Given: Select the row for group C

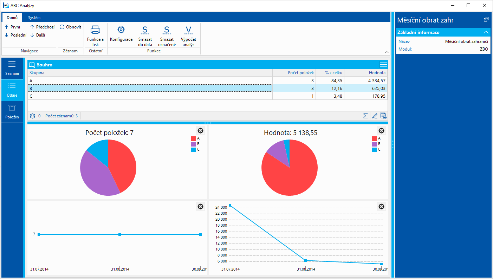Looking at the screenshot, I should 150,96.
